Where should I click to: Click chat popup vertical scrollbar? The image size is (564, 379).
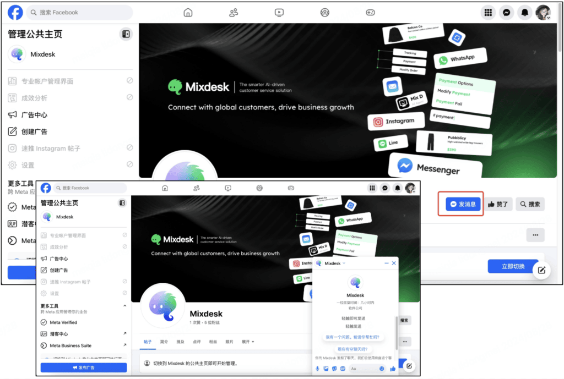397,333
